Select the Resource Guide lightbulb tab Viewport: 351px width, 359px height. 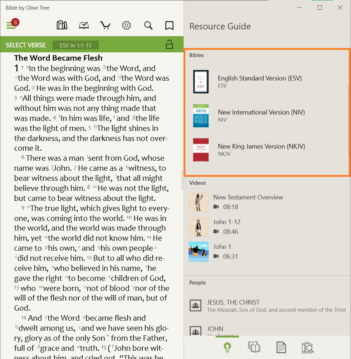click(227, 347)
